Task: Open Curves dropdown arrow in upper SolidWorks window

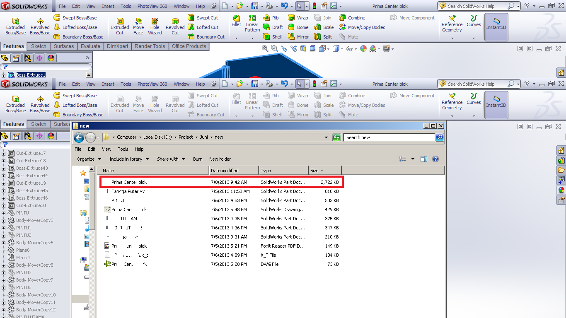Action: coord(474,38)
